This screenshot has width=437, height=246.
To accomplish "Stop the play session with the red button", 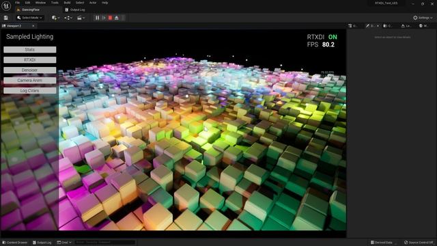I will pyautogui.click(x=110, y=18).
